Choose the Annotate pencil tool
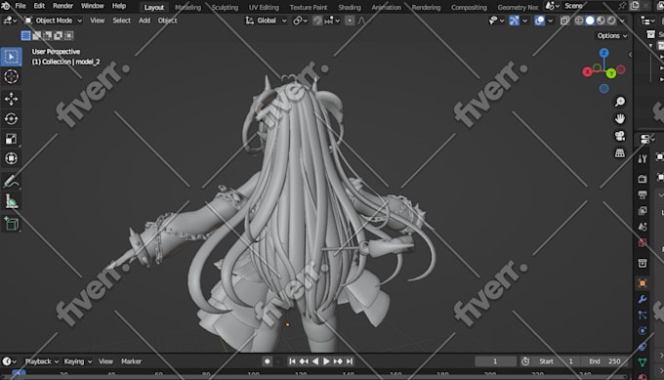Screen dimensions: 664x380 [x=12, y=182]
